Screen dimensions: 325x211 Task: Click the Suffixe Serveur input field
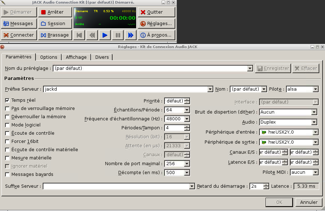pyautogui.click(x=116, y=186)
